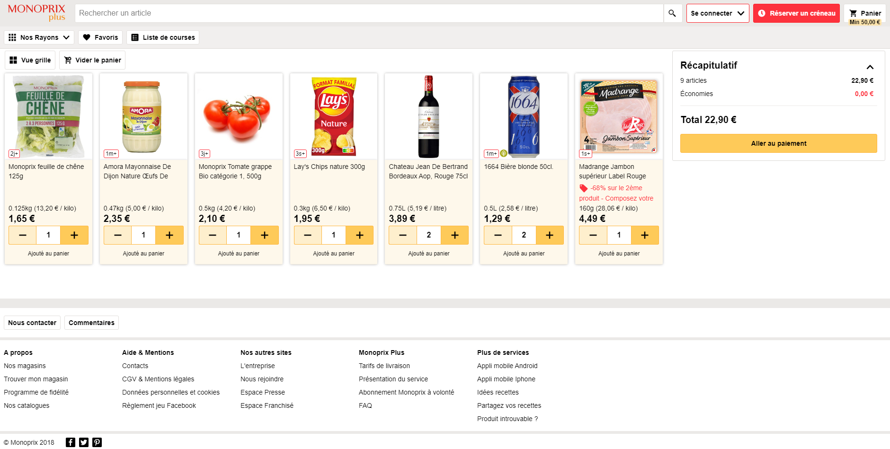Add one more Chateau Jean De Bertrand
The image size is (890, 449).
pos(455,235)
